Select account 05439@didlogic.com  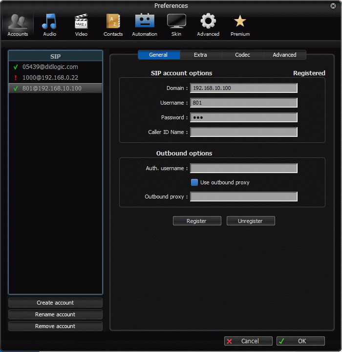[x=55, y=67]
